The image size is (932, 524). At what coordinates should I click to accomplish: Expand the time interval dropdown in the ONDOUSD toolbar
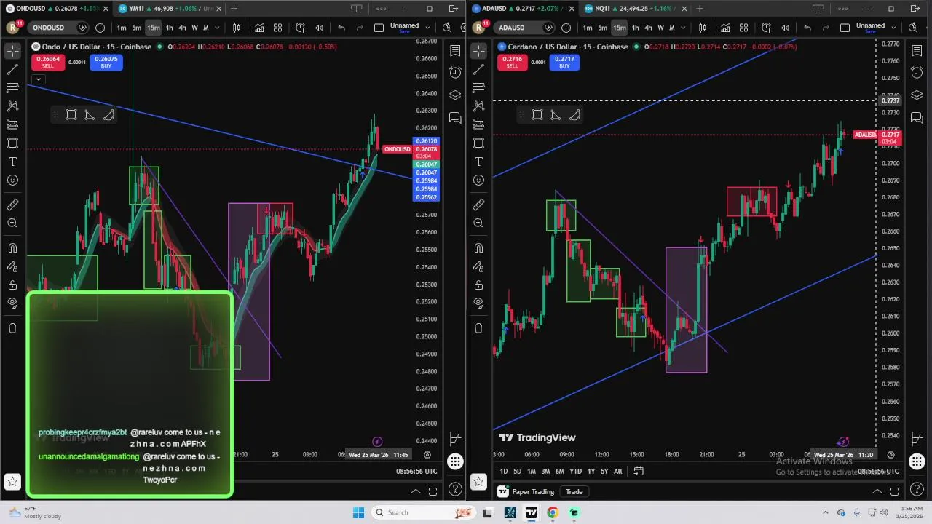pyautogui.click(x=216, y=28)
